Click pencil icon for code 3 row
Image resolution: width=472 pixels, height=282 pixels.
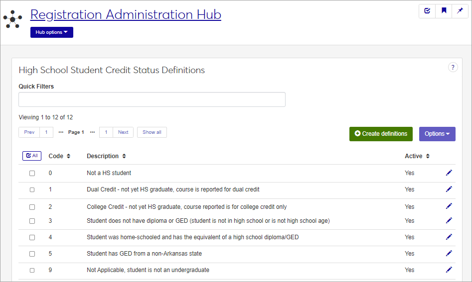449,220
